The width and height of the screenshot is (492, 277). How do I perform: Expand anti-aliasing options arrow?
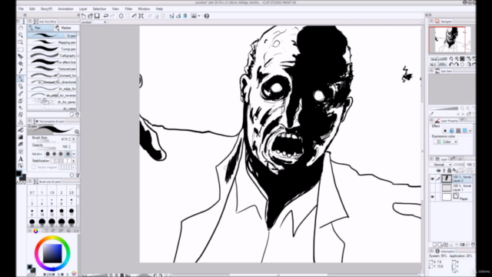pyautogui.click(x=74, y=154)
